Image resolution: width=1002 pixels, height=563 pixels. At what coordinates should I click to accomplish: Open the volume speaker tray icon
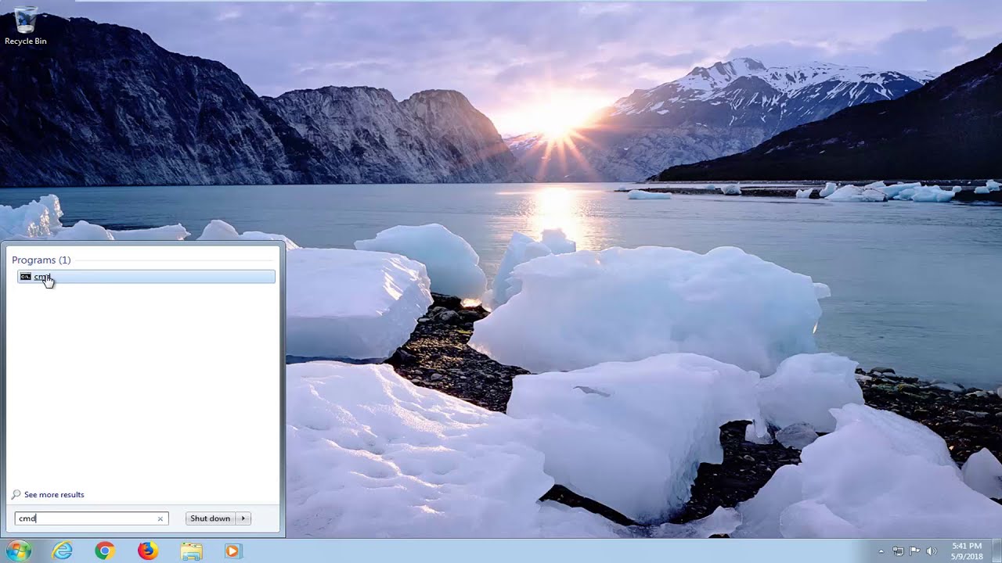click(x=931, y=551)
